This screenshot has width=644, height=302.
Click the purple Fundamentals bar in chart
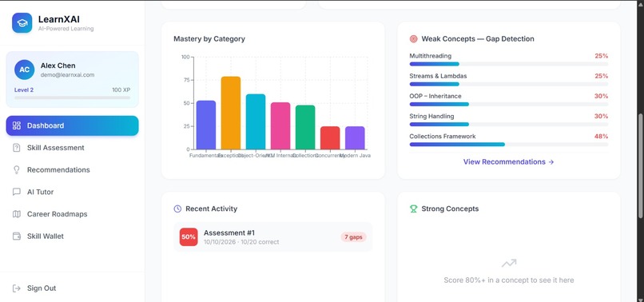[x=206, y=125]
